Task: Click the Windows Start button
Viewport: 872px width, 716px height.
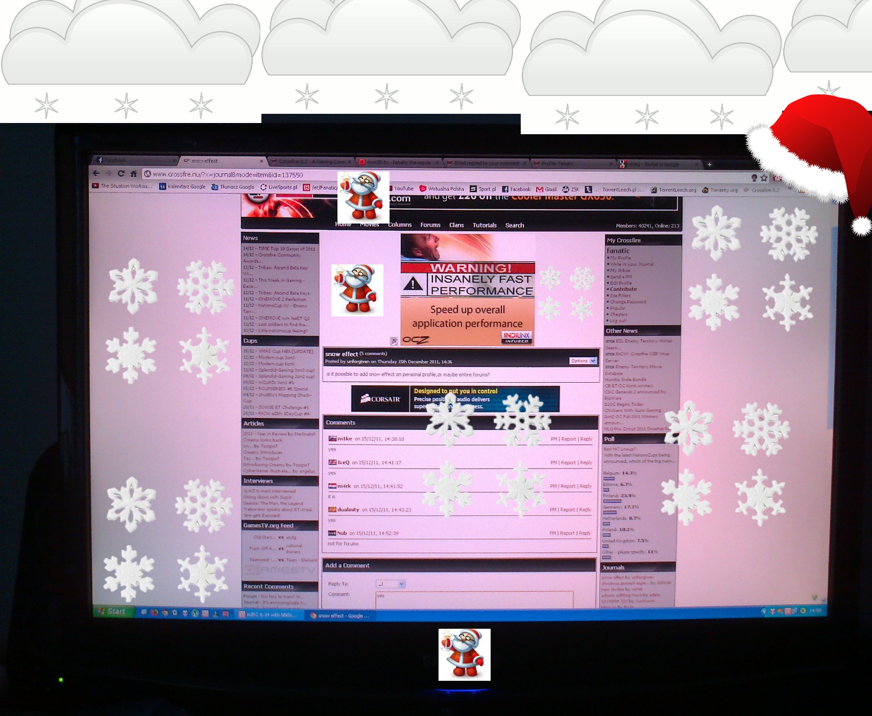Action: click(x=111, y=611)
